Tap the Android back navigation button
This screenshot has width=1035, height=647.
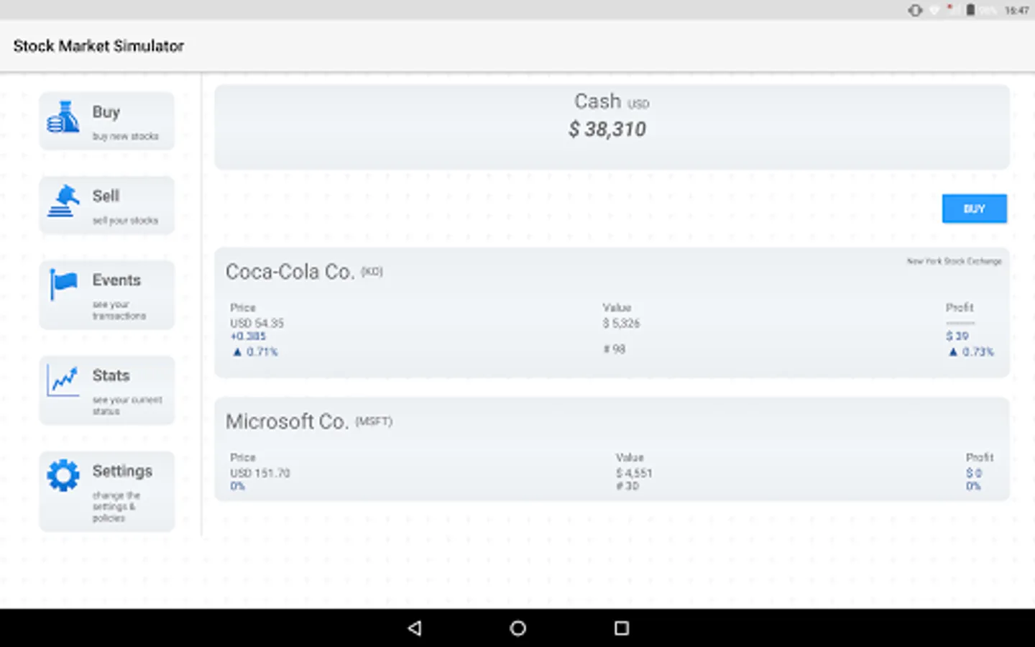[x=415, y=628]
